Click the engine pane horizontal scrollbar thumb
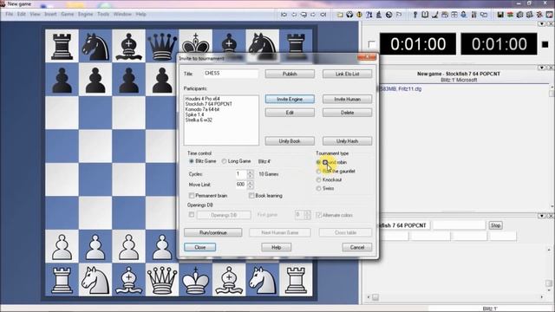This screenshot has height=312, width=555. [x=375, y=297]
